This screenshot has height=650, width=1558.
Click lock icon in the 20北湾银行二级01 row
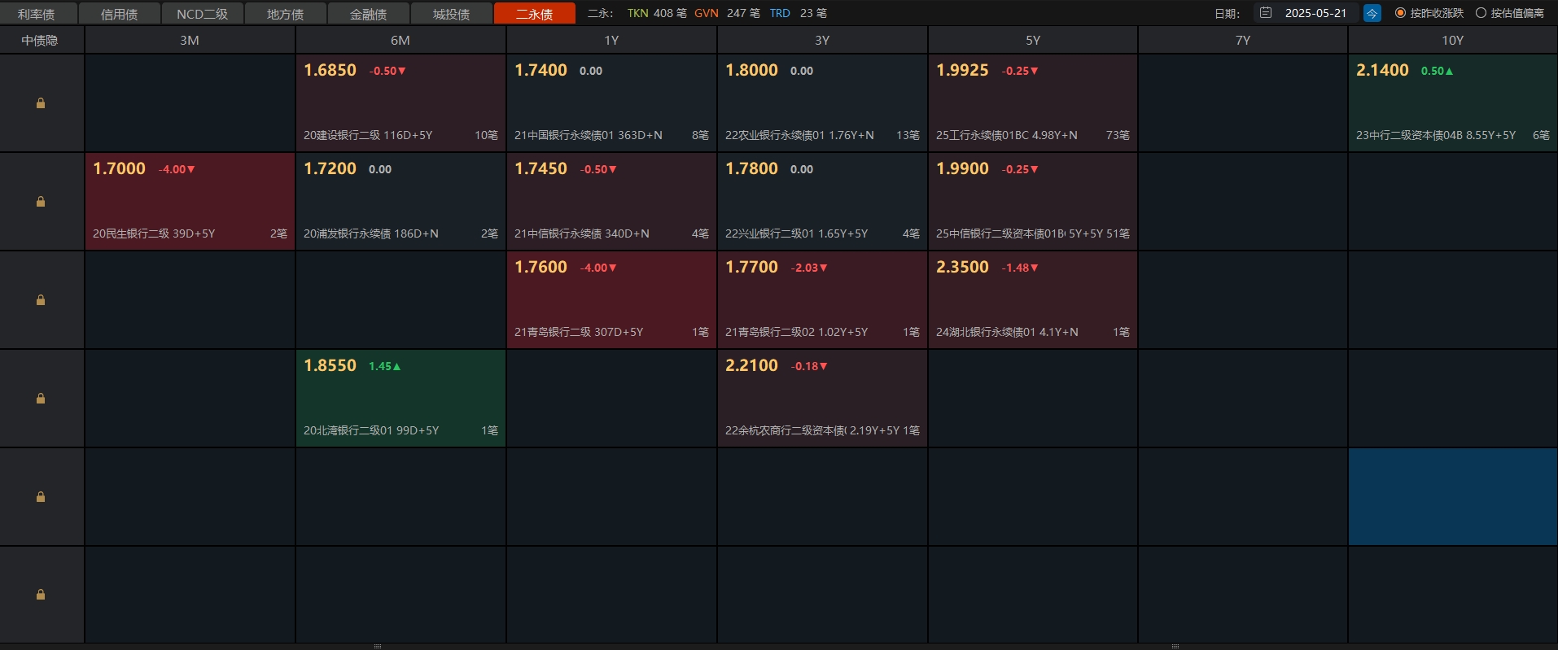[x=41, y=399]
